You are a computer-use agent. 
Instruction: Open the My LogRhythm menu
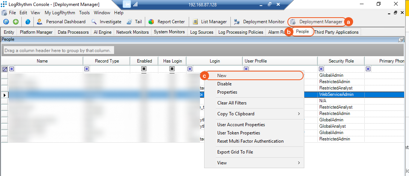pos(60,12)
